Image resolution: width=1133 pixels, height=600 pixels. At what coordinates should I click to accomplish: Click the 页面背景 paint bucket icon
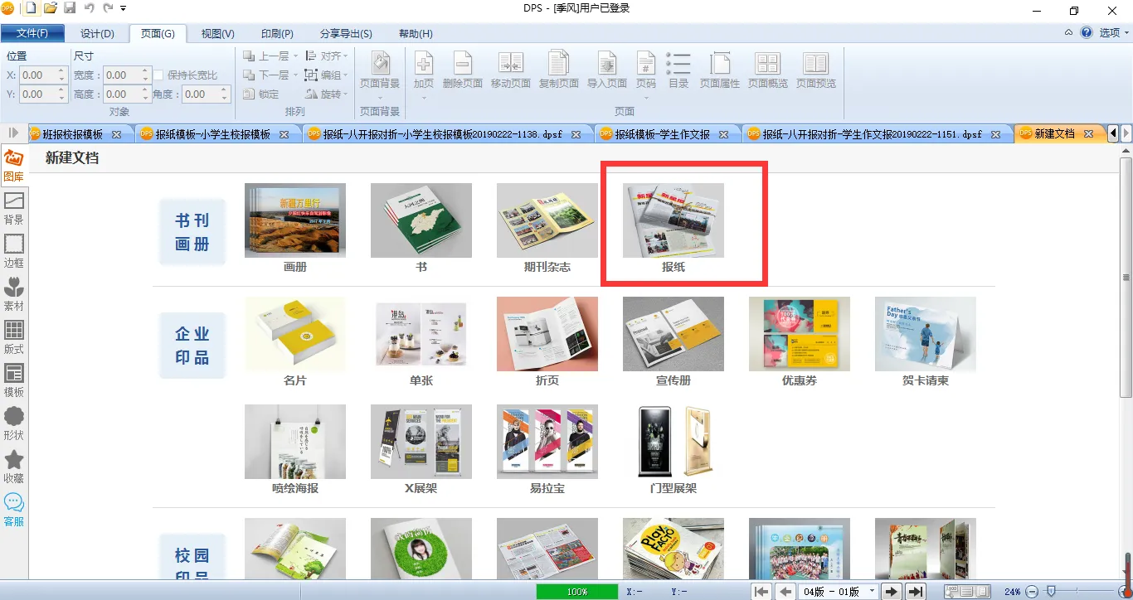[380, 63]
